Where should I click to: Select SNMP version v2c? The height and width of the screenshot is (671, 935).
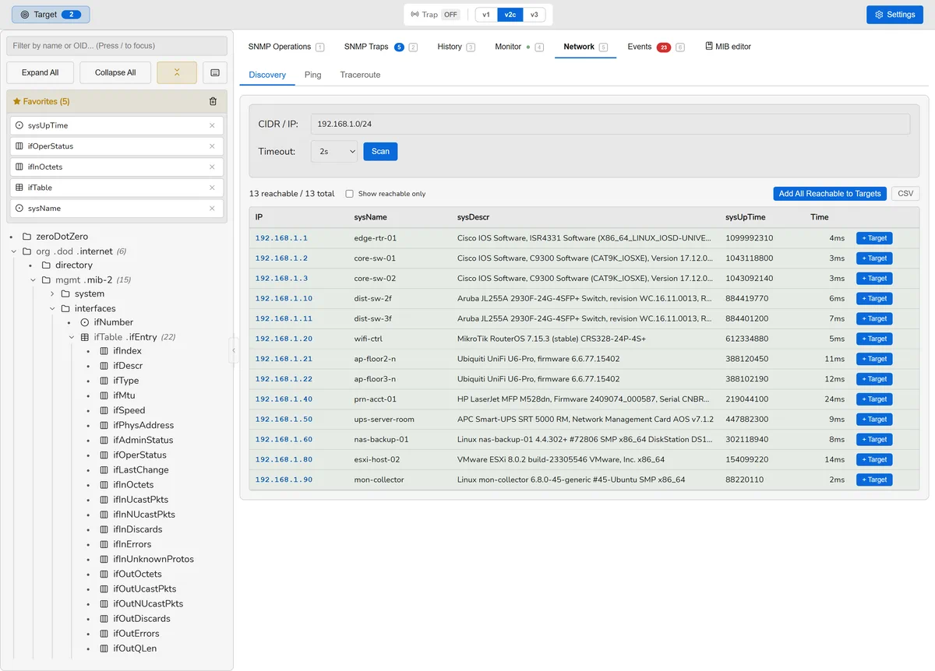[x=510, y=15]
